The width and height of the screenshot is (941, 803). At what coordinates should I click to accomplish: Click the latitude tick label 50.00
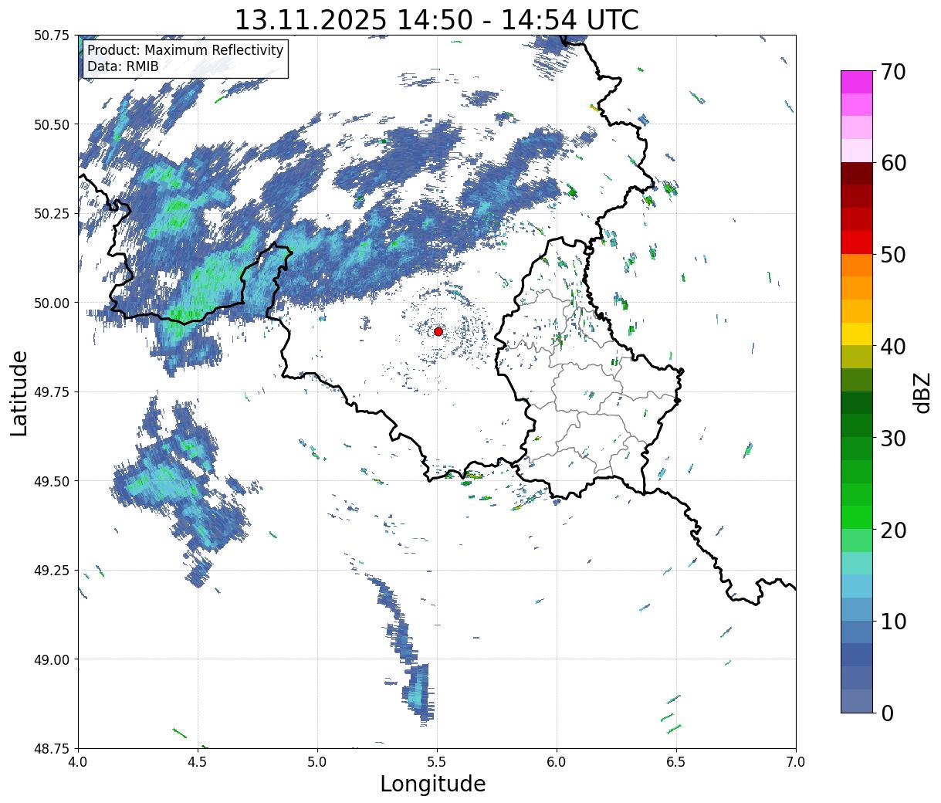coord(52,303)
